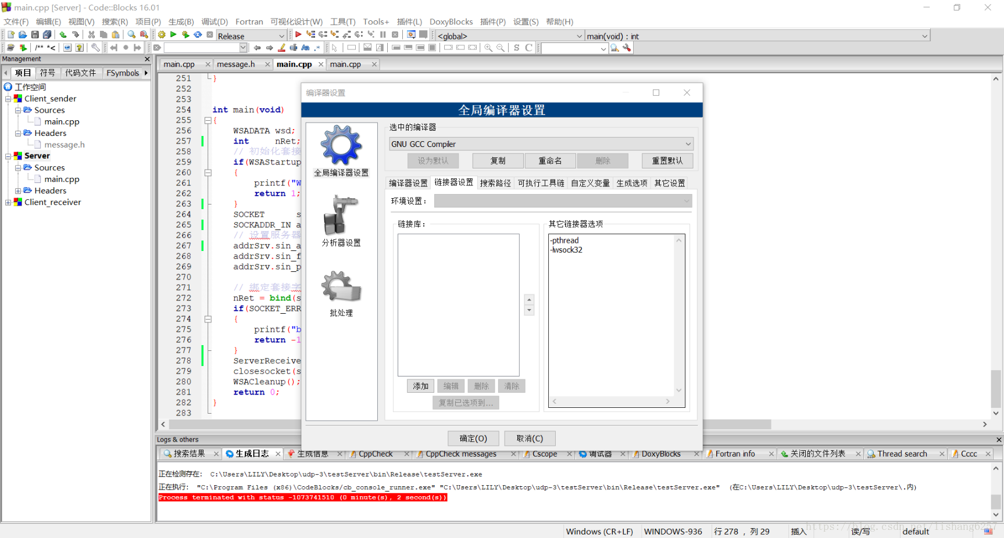Image resolution: width=1004 pixels, height=538 pixels.
Task: Collapse Sources folder under Client_sender
Action: 18,110
